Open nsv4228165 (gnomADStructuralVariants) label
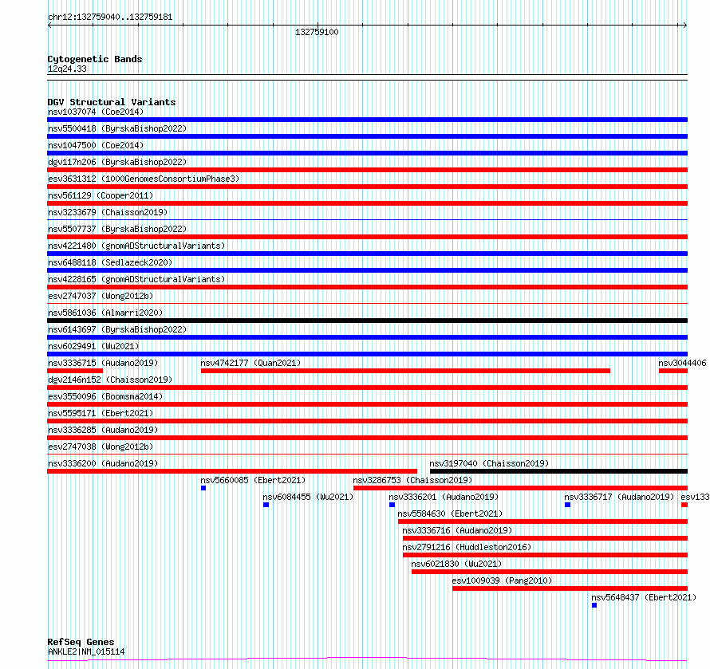 click(136, 279)
